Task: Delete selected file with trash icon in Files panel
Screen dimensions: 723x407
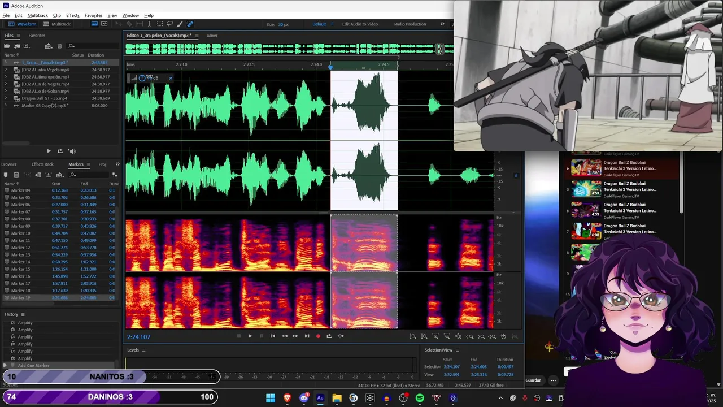Action: (59, 46)
